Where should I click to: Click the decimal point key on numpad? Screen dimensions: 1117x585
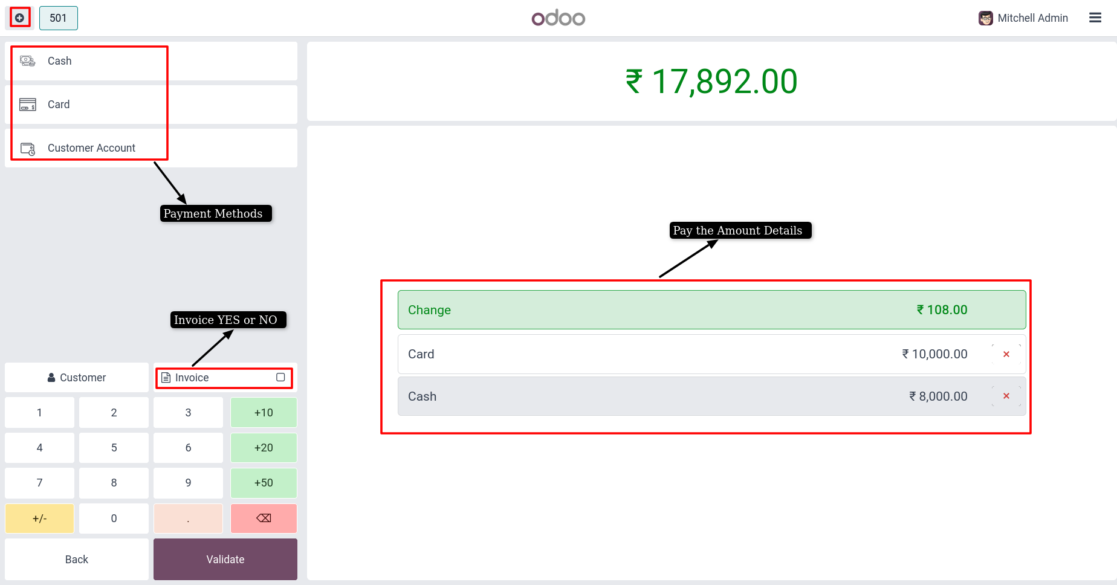pyautogui.click(x=188, y=519)
